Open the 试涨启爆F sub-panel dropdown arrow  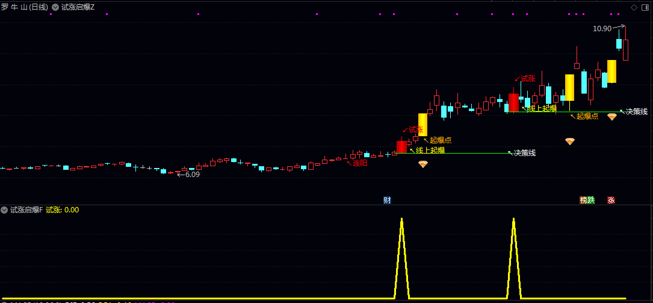[x=5, y=210]
